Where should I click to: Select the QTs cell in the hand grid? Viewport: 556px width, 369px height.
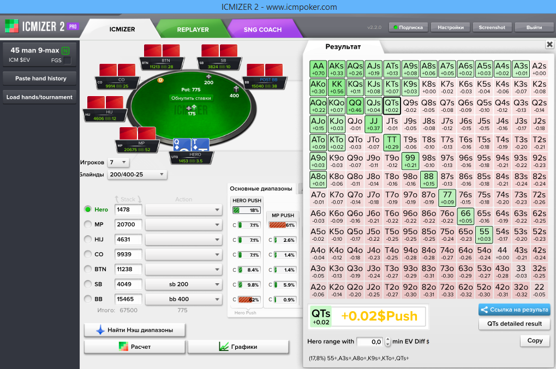point(392,106)
